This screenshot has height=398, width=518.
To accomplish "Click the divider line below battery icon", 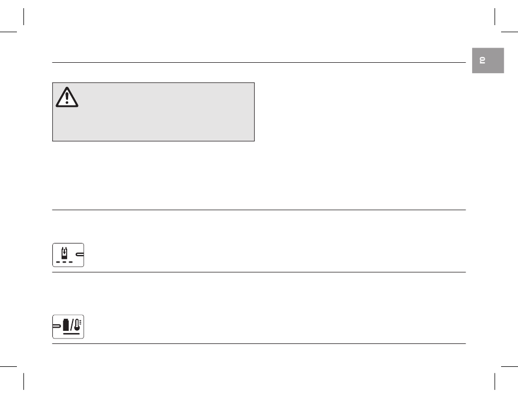I will [259, 344].
